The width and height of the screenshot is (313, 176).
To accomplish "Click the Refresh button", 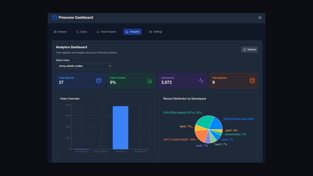I will pos(250,50).
